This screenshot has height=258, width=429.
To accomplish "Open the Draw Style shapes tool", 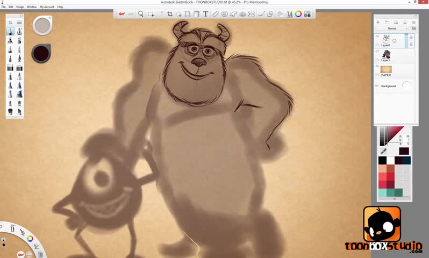I will [270, 14].
